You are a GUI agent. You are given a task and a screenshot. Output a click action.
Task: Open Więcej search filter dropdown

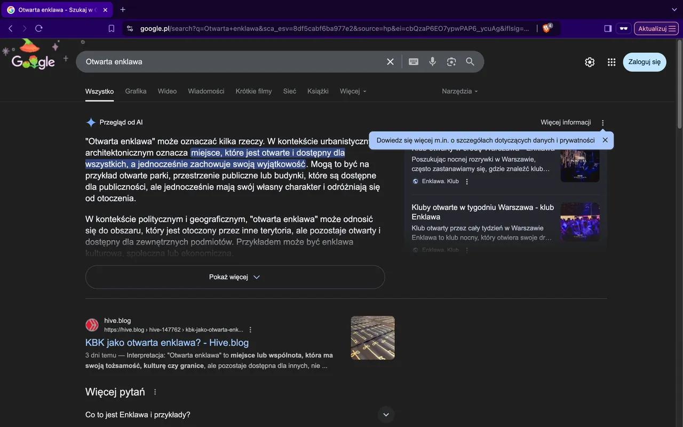(x=353, y=91)
